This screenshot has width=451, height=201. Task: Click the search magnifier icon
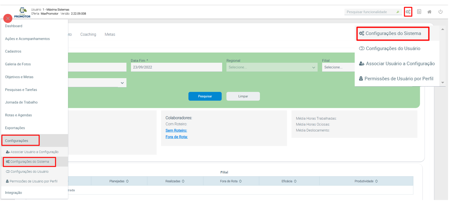398,12
